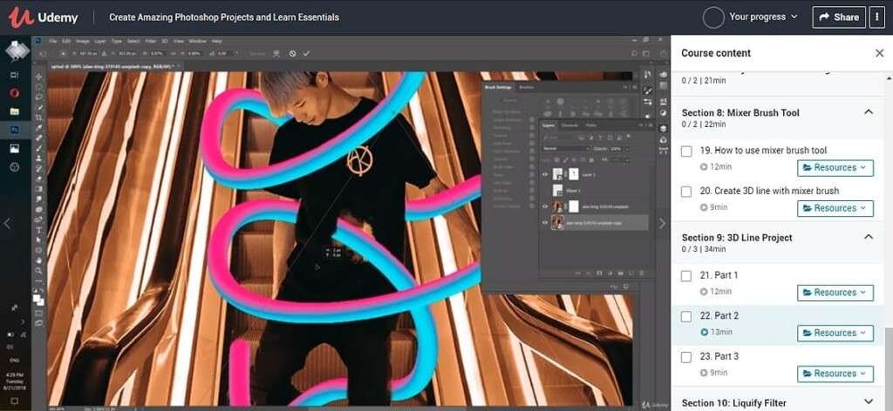Go to next lecture arrow

click(662, 224)
